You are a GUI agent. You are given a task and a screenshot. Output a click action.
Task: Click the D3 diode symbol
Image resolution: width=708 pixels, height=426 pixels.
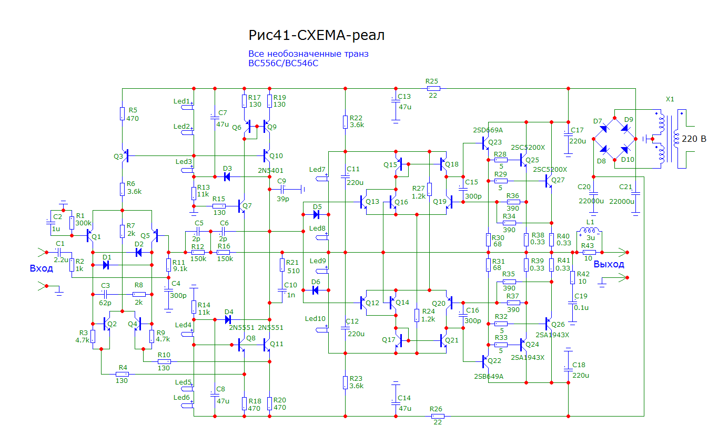227,176
